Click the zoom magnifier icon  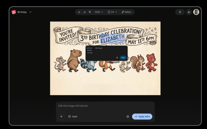(x=90, y=12)
